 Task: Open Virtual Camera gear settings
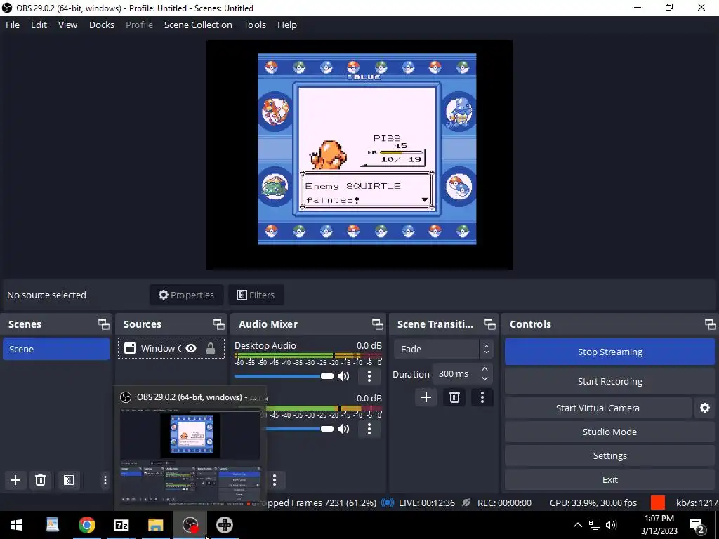pos(705,408)
